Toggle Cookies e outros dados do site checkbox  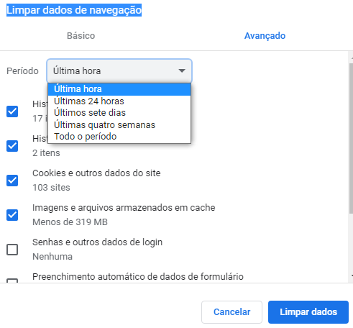(12, 181)
